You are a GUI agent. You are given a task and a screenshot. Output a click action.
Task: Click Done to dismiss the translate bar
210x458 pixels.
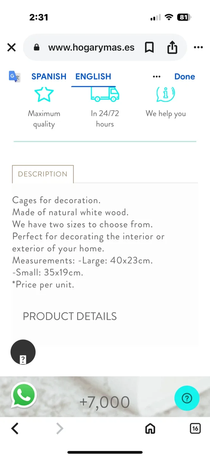[x=184, y=76]
